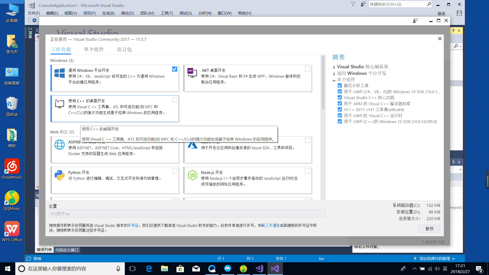This screenshot has height=275, width=489.
Task: Expand the 通用 Windows 平台开发 summary node
Action: click(334, 74)
